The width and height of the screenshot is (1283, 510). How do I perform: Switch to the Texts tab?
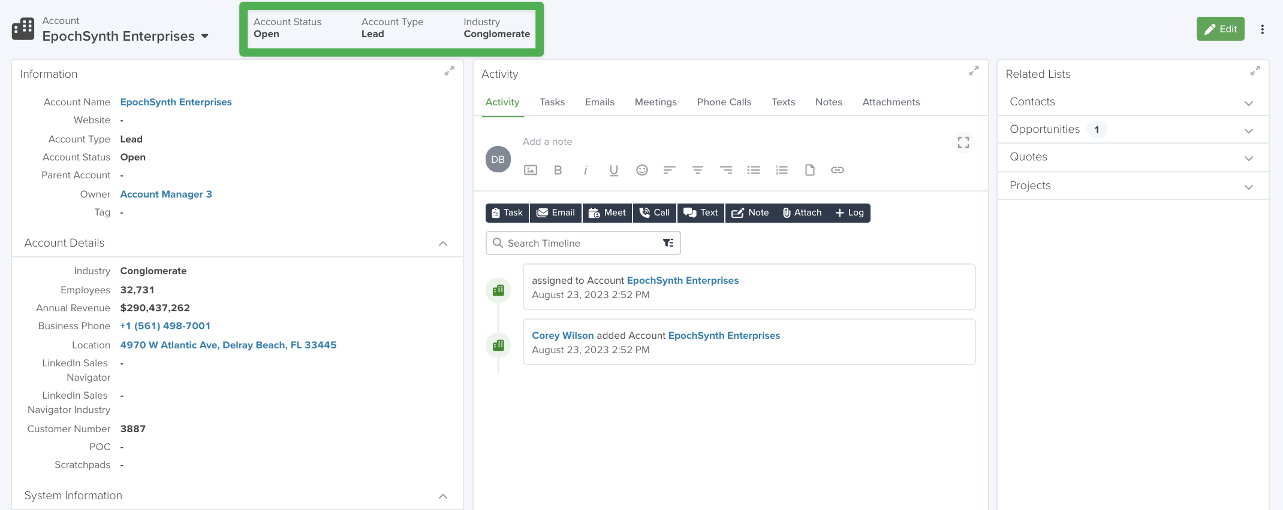pyautogui.click(x=783, y=102)
